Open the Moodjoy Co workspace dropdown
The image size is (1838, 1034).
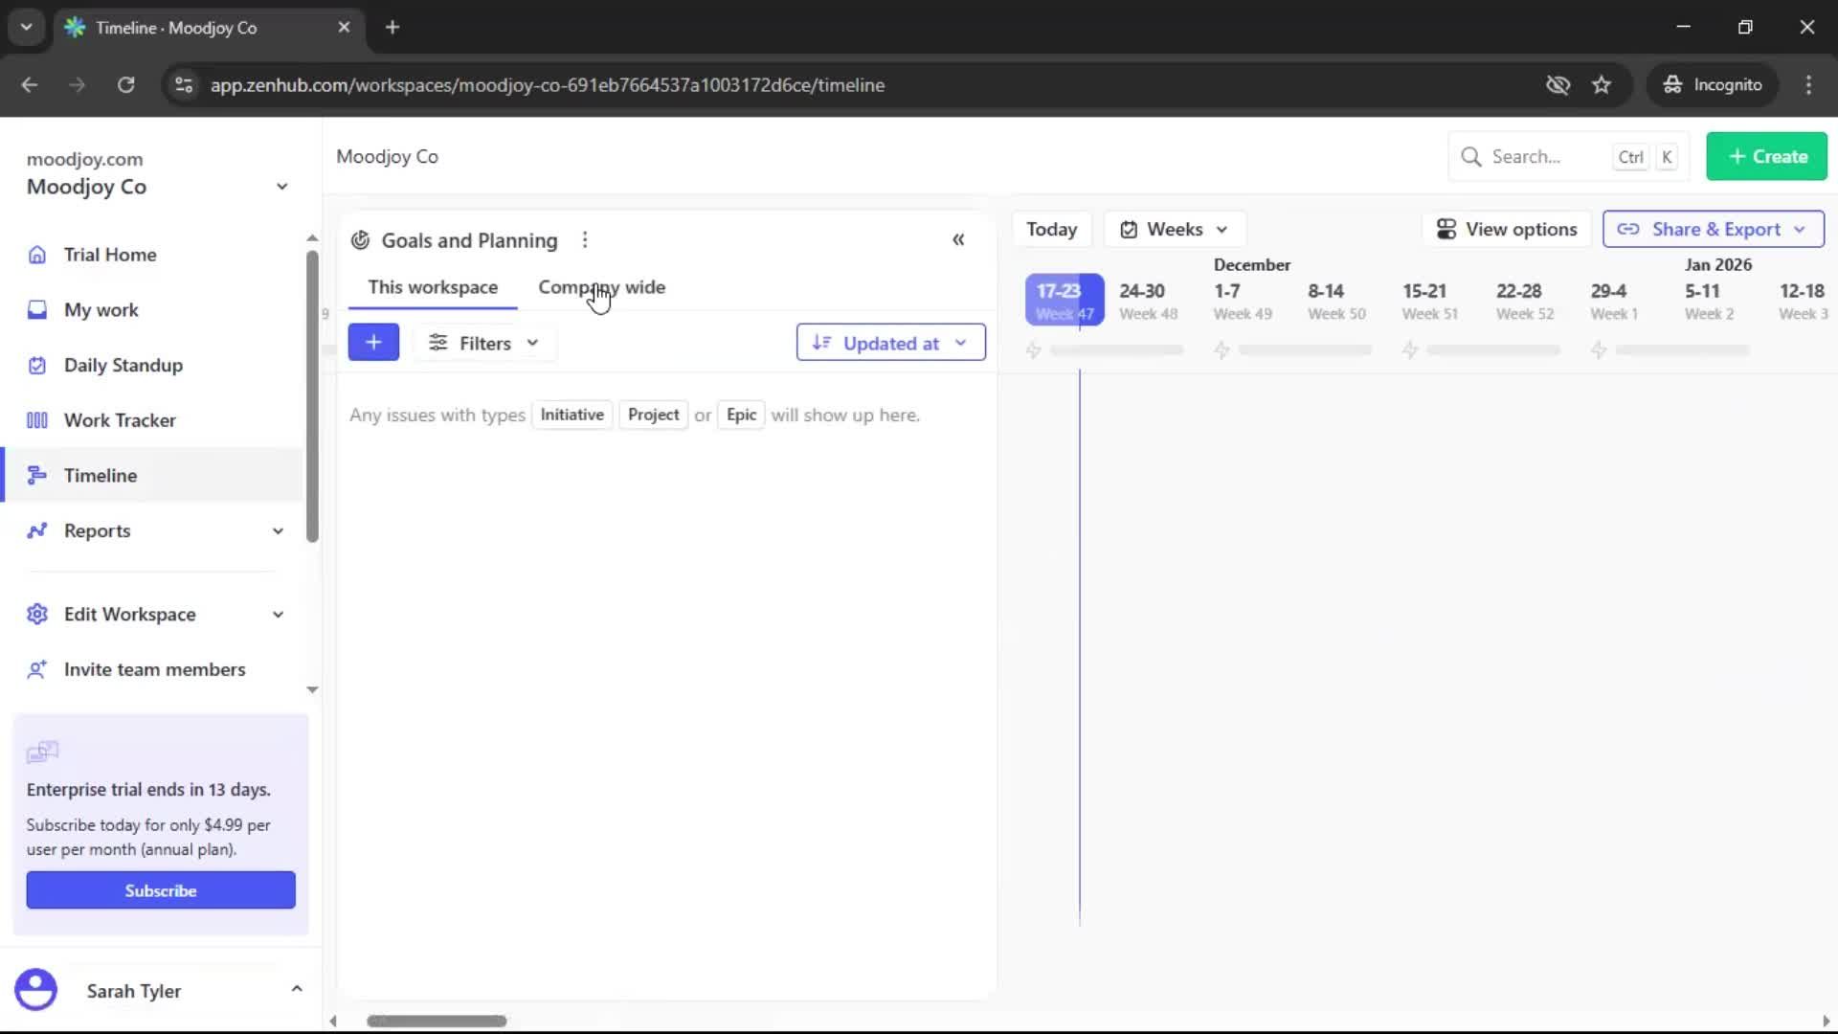click(x=280, y=187)
